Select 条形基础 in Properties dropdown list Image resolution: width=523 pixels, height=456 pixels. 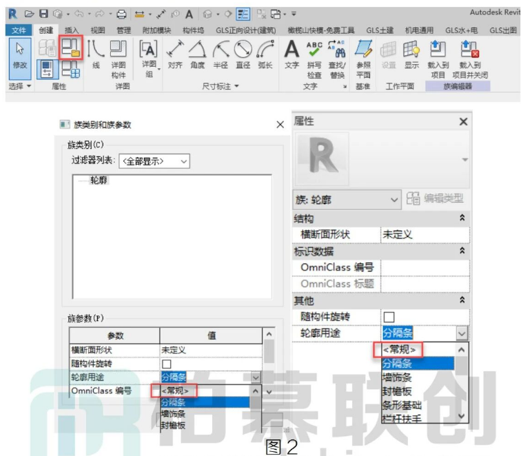point(402,405)
